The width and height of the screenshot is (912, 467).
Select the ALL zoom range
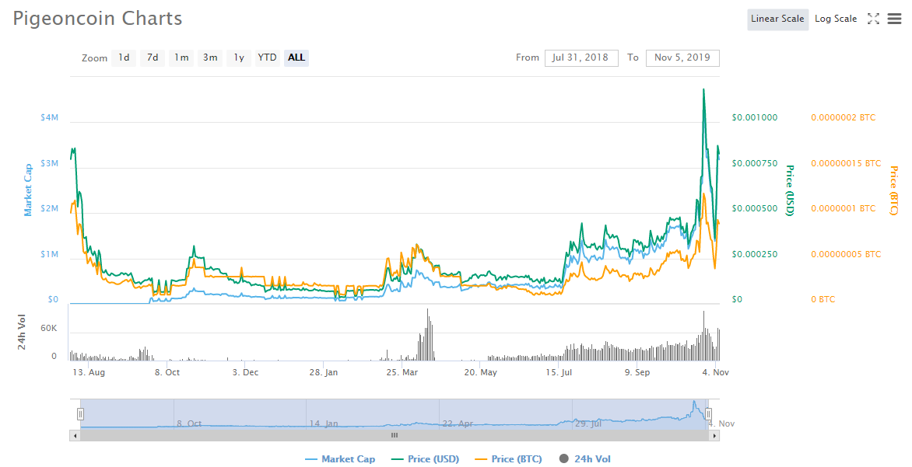pyautogui.click(x=296, y=58)
